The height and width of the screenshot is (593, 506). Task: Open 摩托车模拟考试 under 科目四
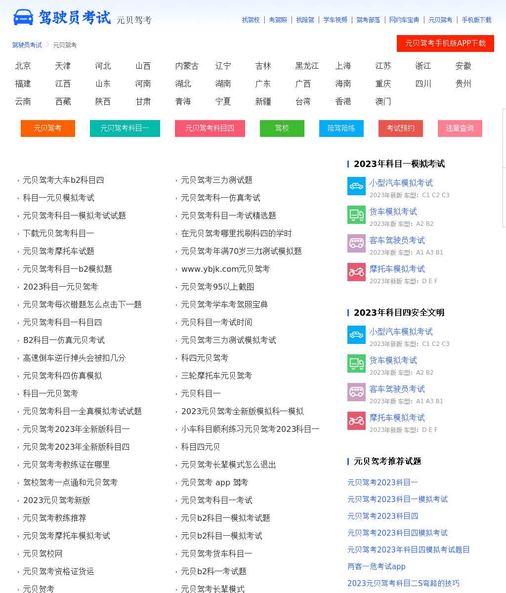(397, 418)
